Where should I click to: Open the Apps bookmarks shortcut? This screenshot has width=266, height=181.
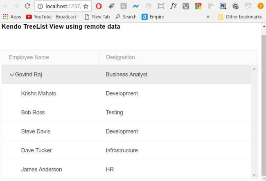(x=12, y=17)
